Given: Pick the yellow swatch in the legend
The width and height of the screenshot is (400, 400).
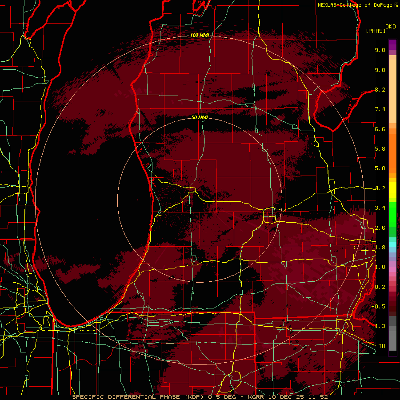Looking at the screenshot, I should [x=392, y=190].
